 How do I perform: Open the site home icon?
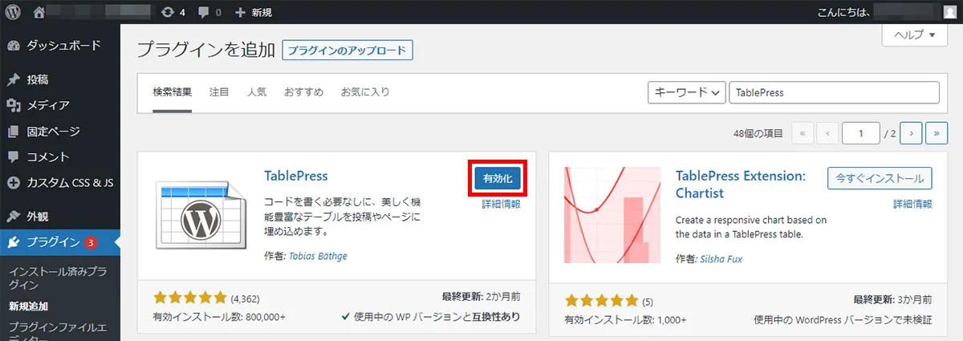39,12
